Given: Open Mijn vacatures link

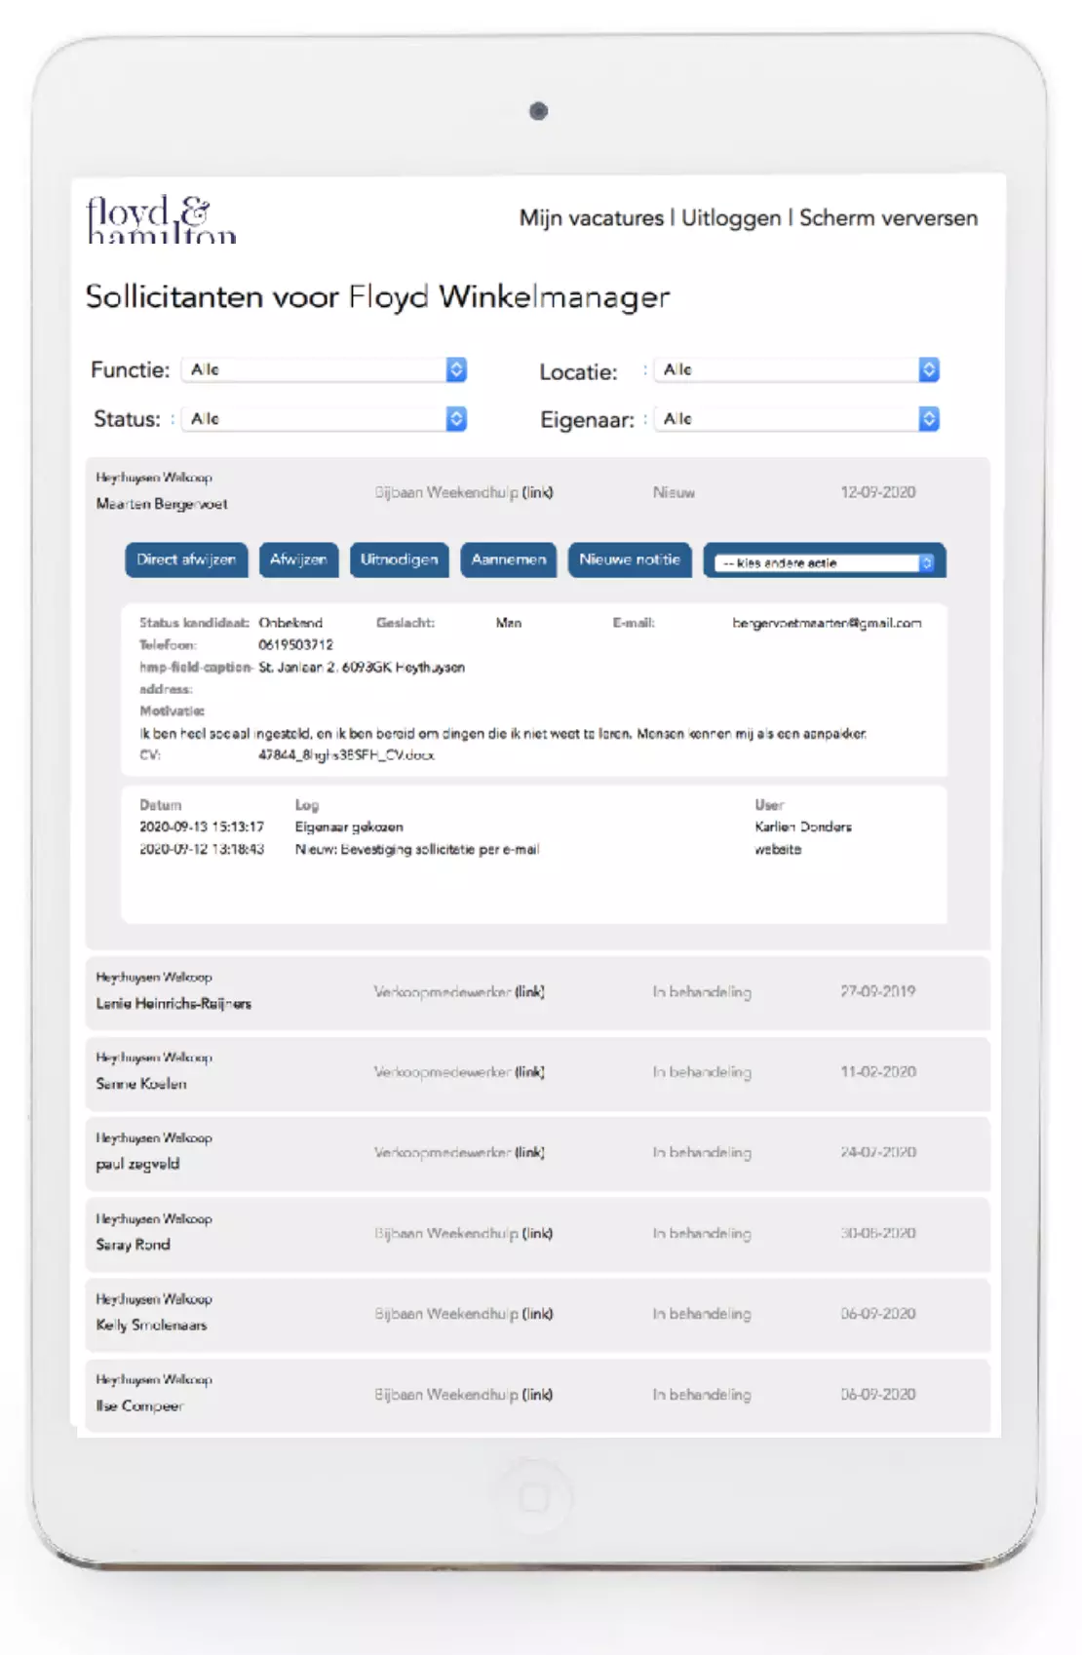Looking at the screenshot, I should point(591,218).
